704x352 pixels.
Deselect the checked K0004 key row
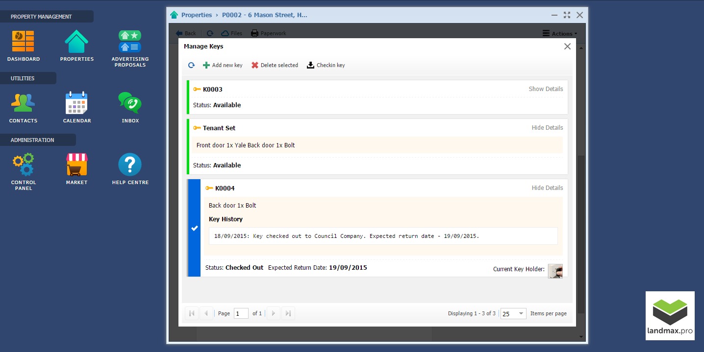click(195, 228)
